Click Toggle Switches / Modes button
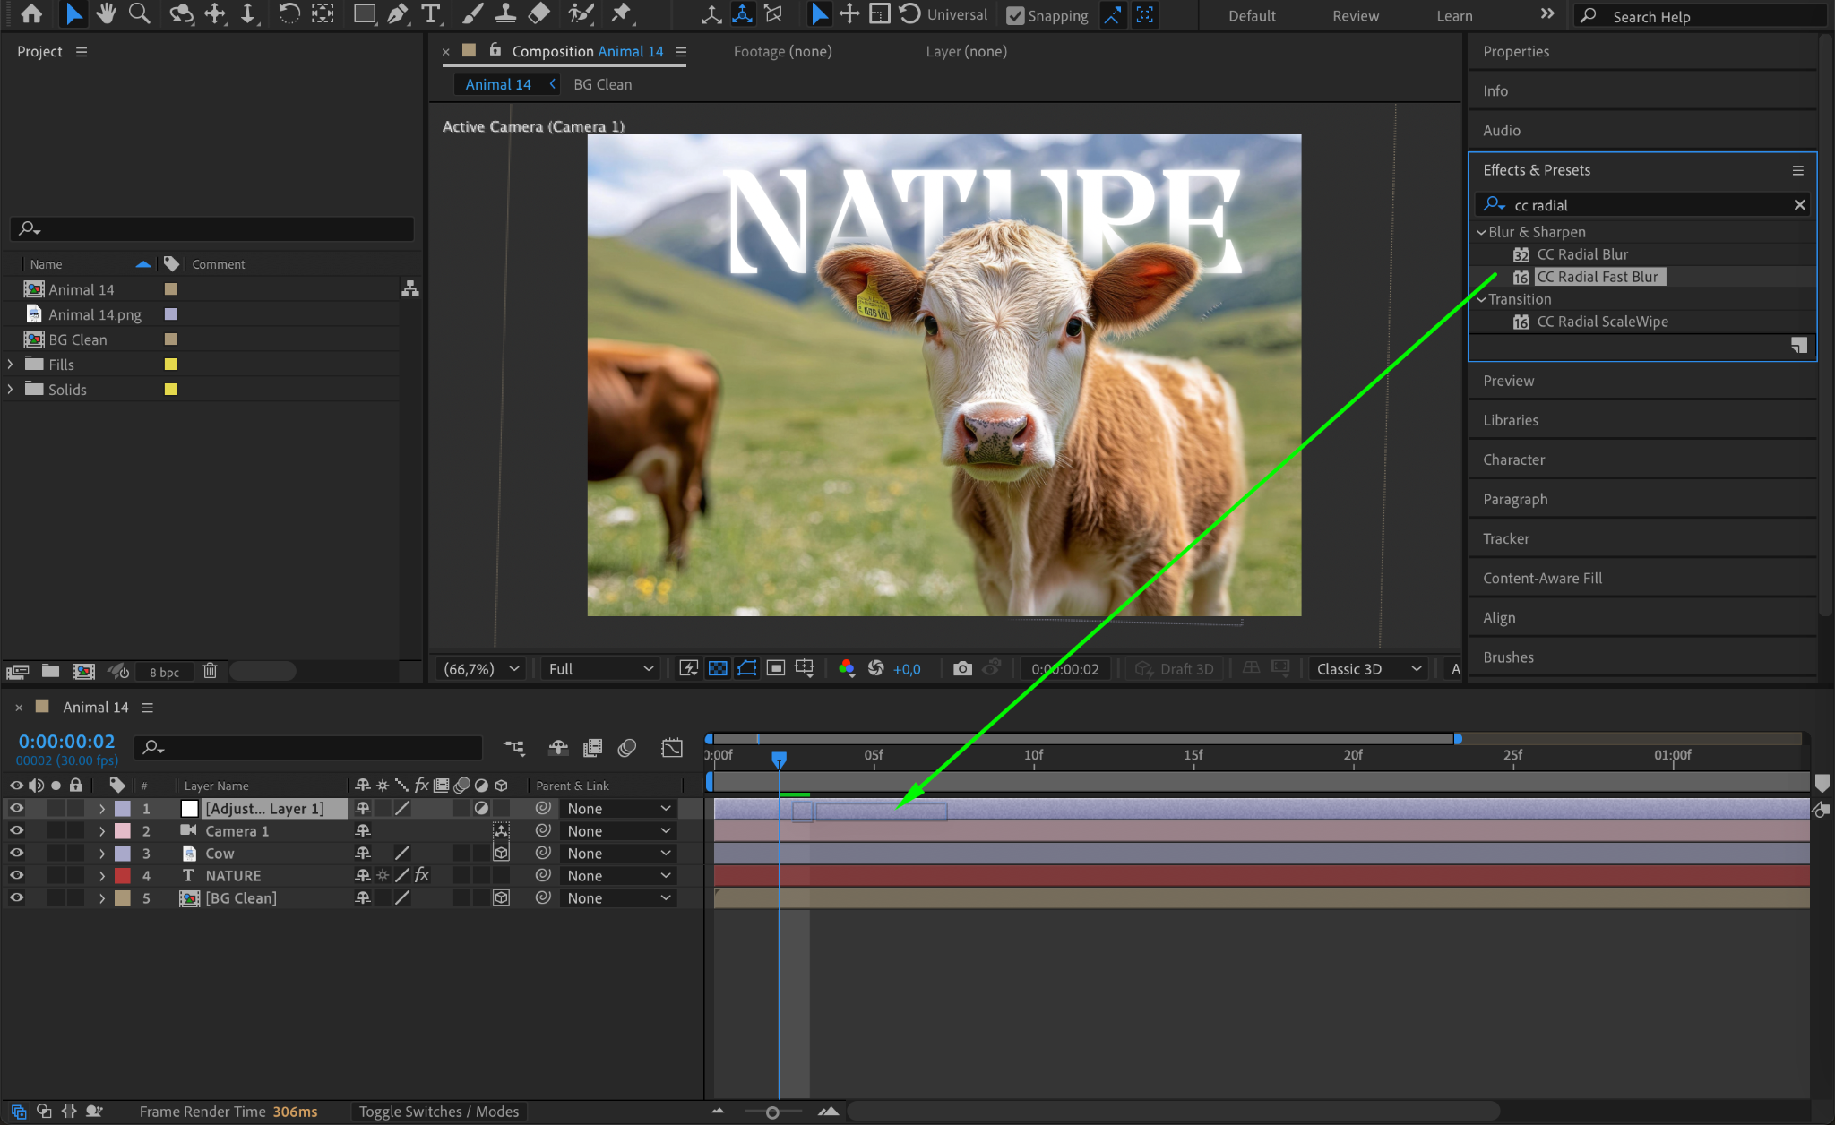 tap(439, 1112)
